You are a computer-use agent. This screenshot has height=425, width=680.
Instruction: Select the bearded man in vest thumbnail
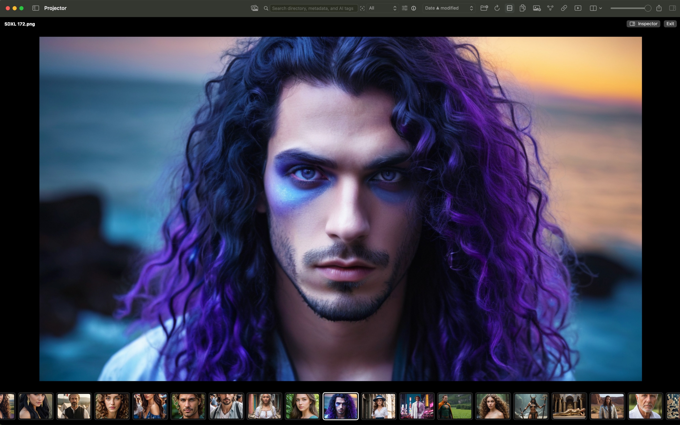[74, 406]
